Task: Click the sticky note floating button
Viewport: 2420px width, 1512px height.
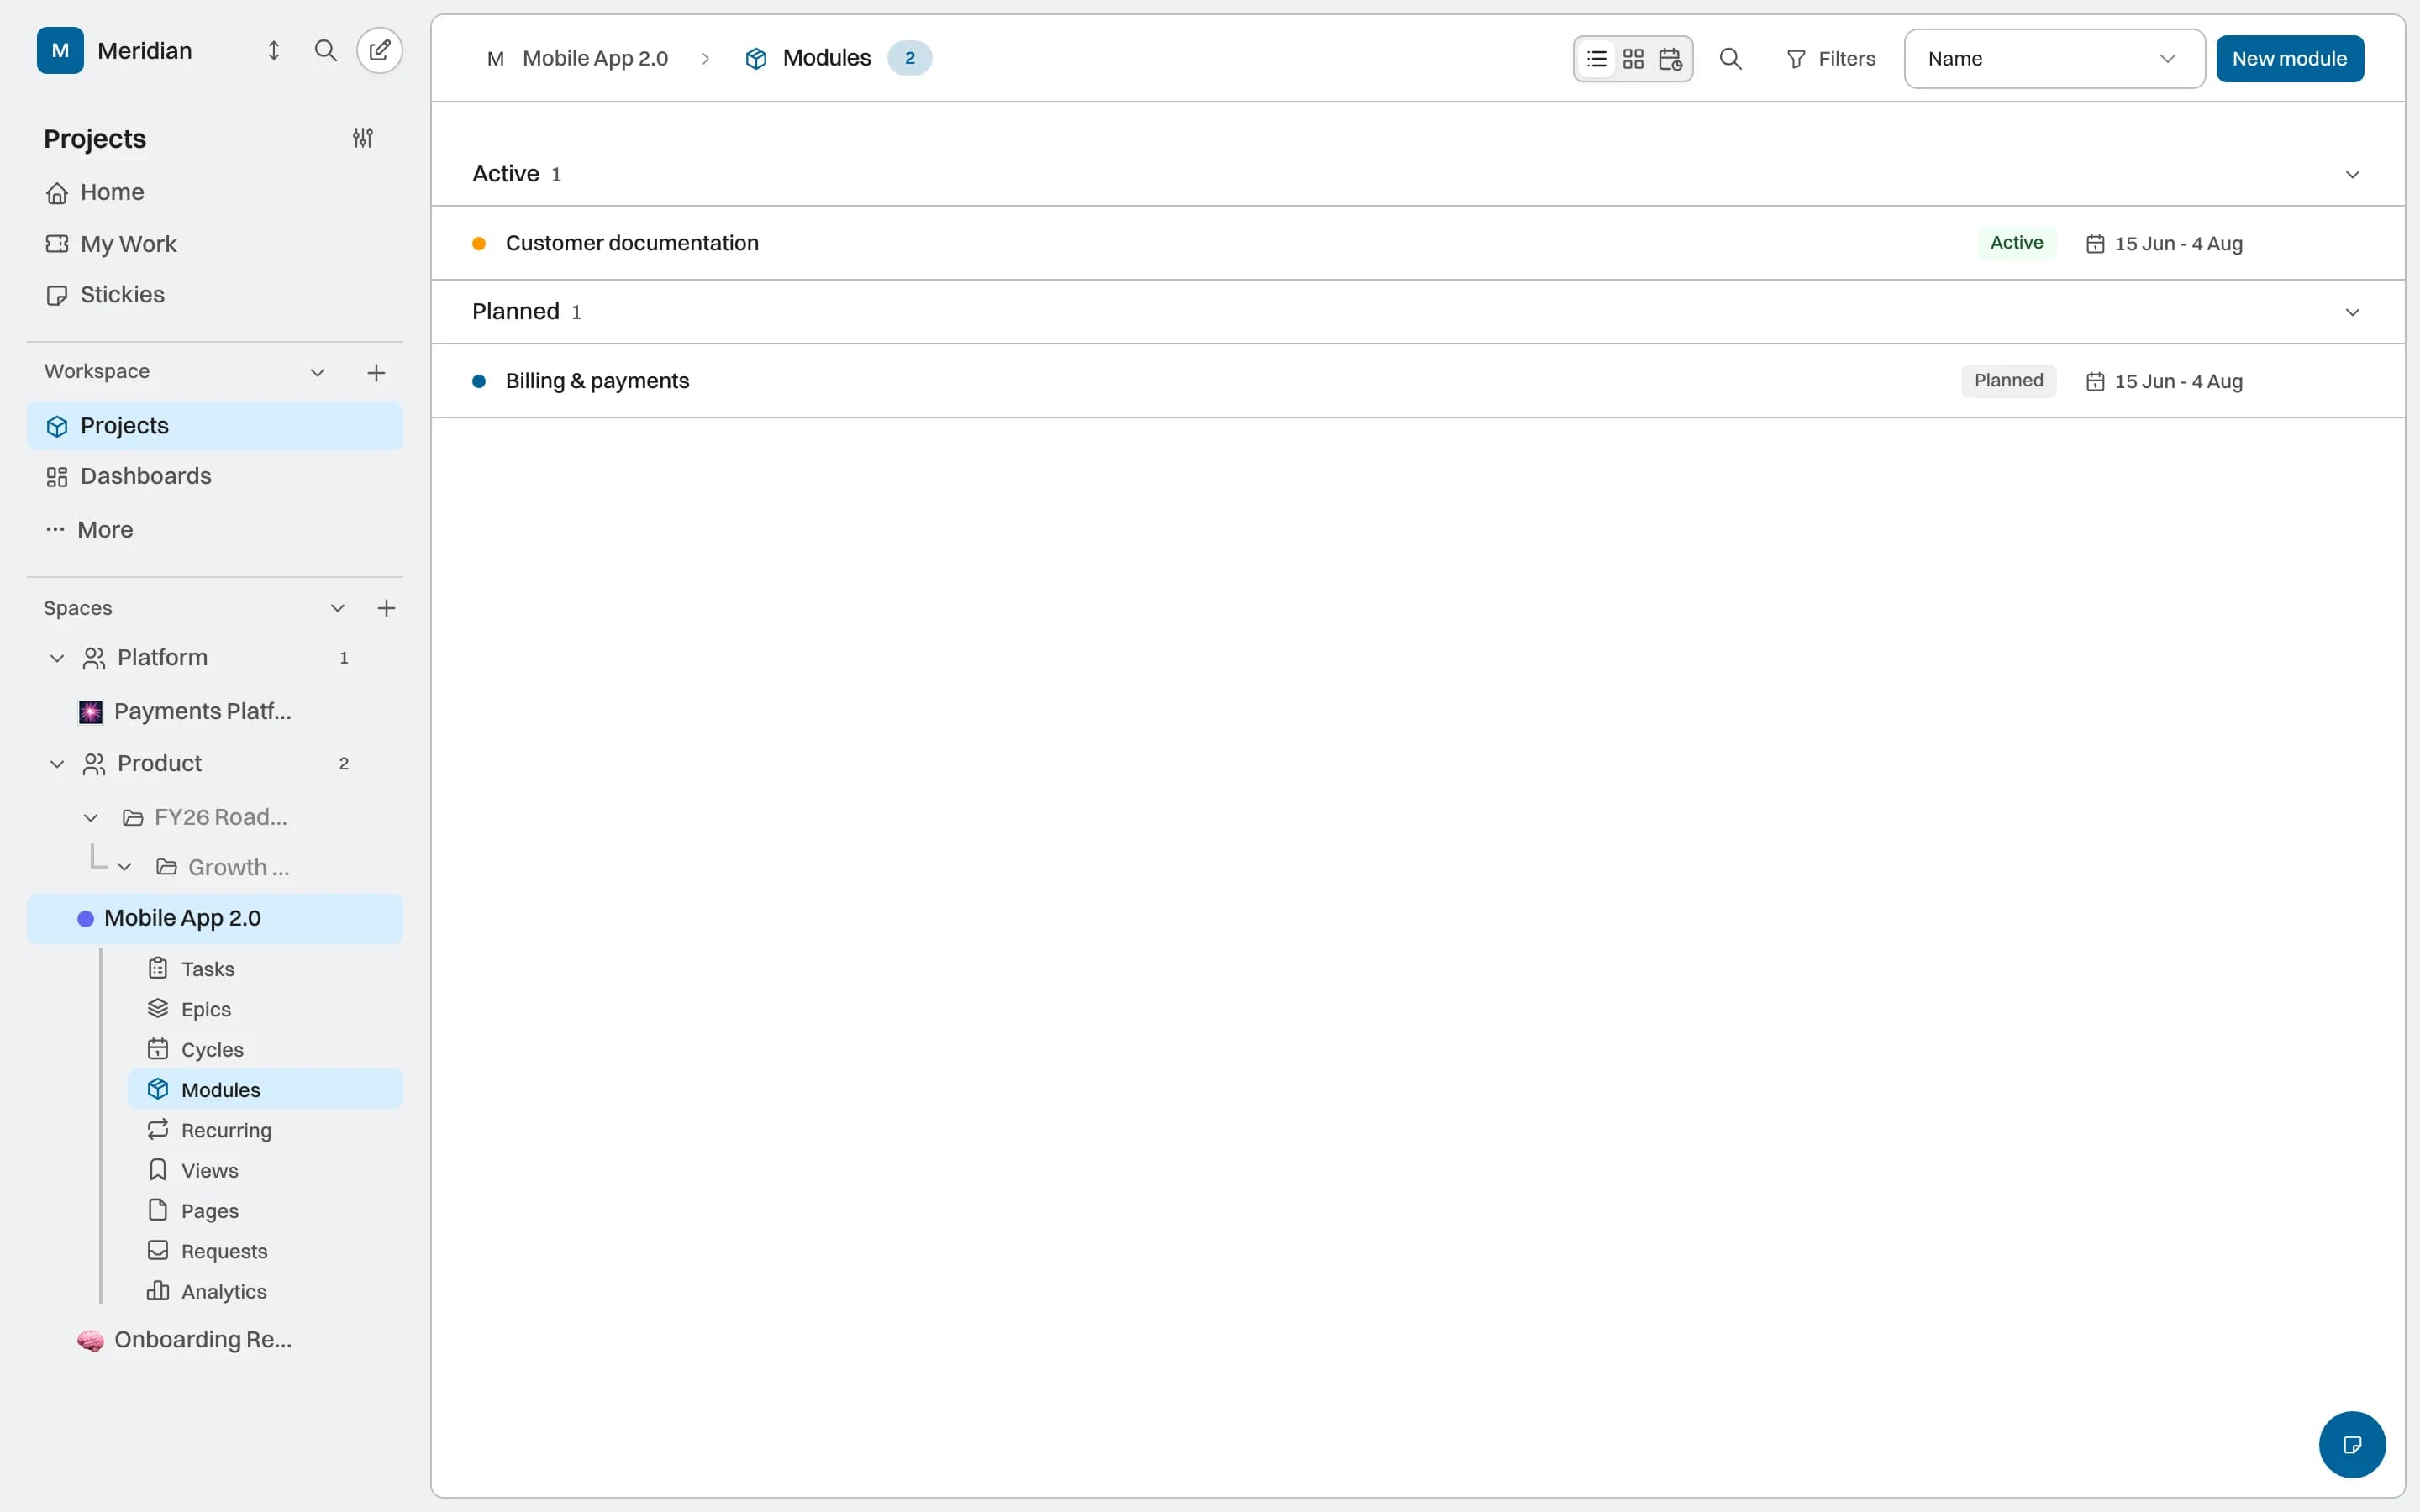Action: point(2352,1444)
